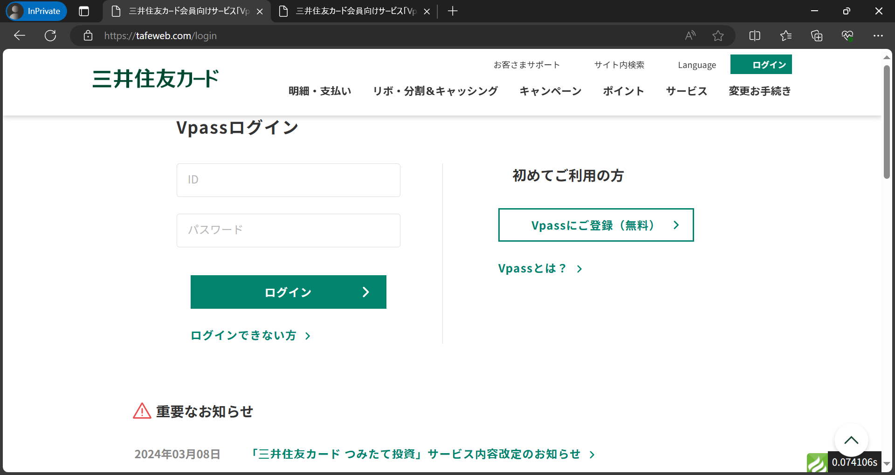
Task: Open サイト内検索 site search
Action: [x=619, y=65]
